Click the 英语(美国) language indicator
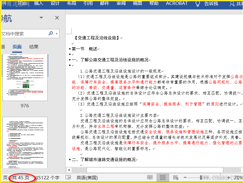244x183 pixels. point(87,178)
